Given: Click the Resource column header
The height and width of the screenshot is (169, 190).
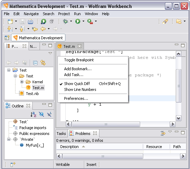Looking at the screenshot, I should pos(157,147).
